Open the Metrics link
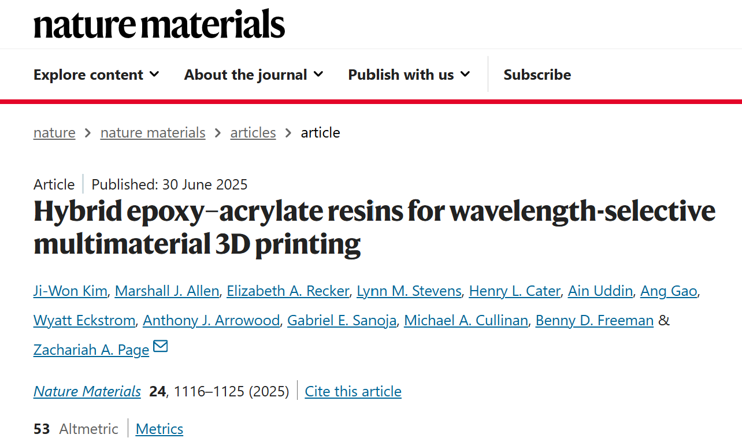The width and height of the screenshot is (742, 438). [x=159, y=429]
